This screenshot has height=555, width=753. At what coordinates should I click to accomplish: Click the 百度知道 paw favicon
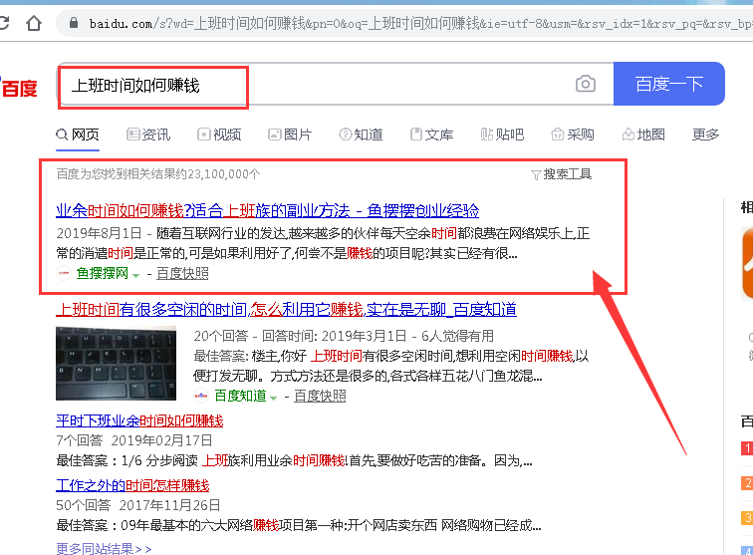201,396
